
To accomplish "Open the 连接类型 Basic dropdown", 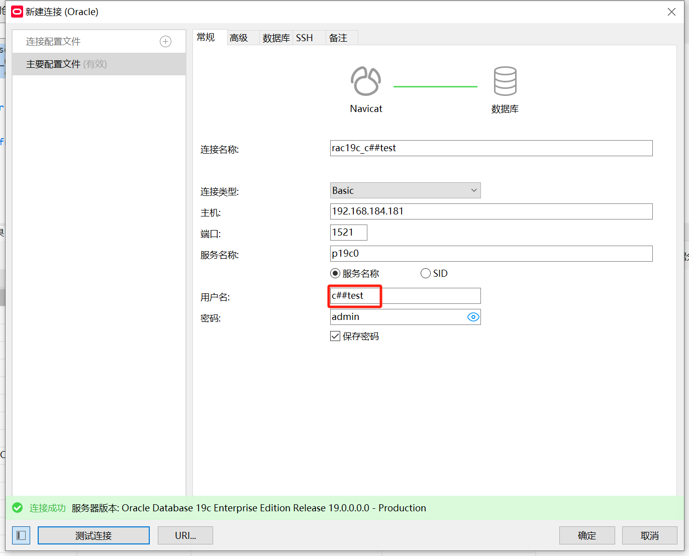I will [405, 190].
